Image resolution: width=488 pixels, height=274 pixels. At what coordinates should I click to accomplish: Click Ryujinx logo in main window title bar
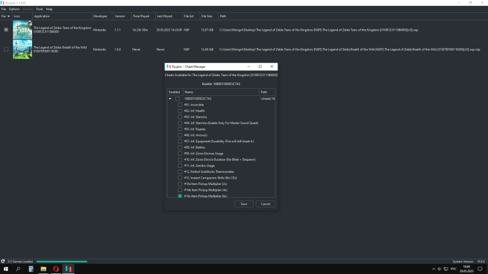(x=3, y=3)
